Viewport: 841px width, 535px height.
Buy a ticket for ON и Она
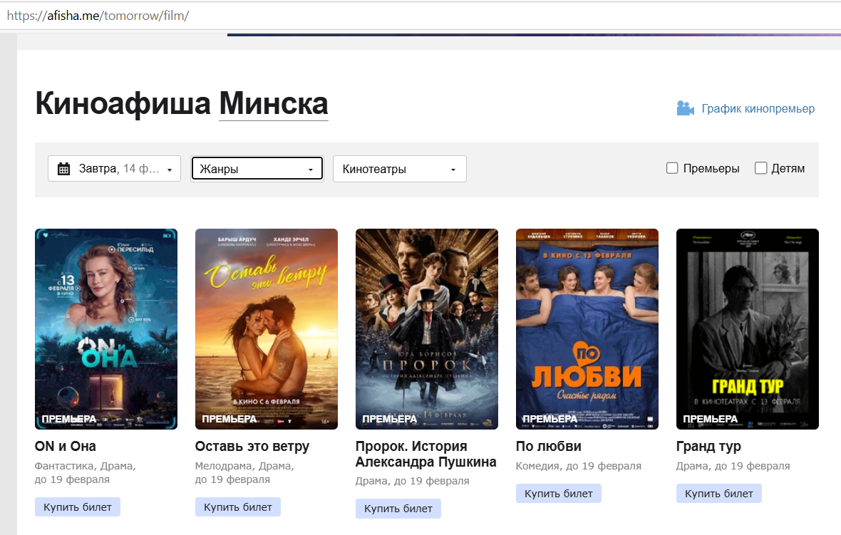click(78, 507)
